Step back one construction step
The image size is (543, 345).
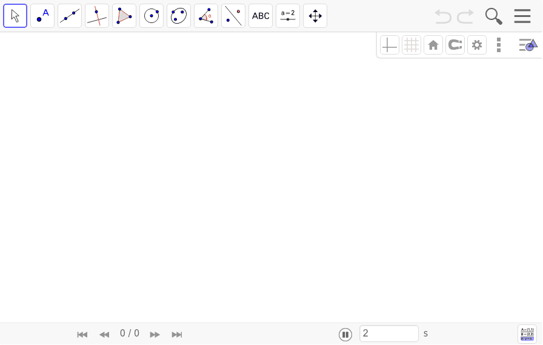[x=104, y=334]
